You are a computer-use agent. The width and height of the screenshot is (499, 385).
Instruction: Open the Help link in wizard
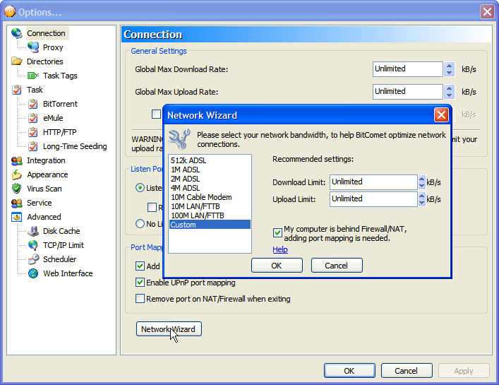coord(280,249)
